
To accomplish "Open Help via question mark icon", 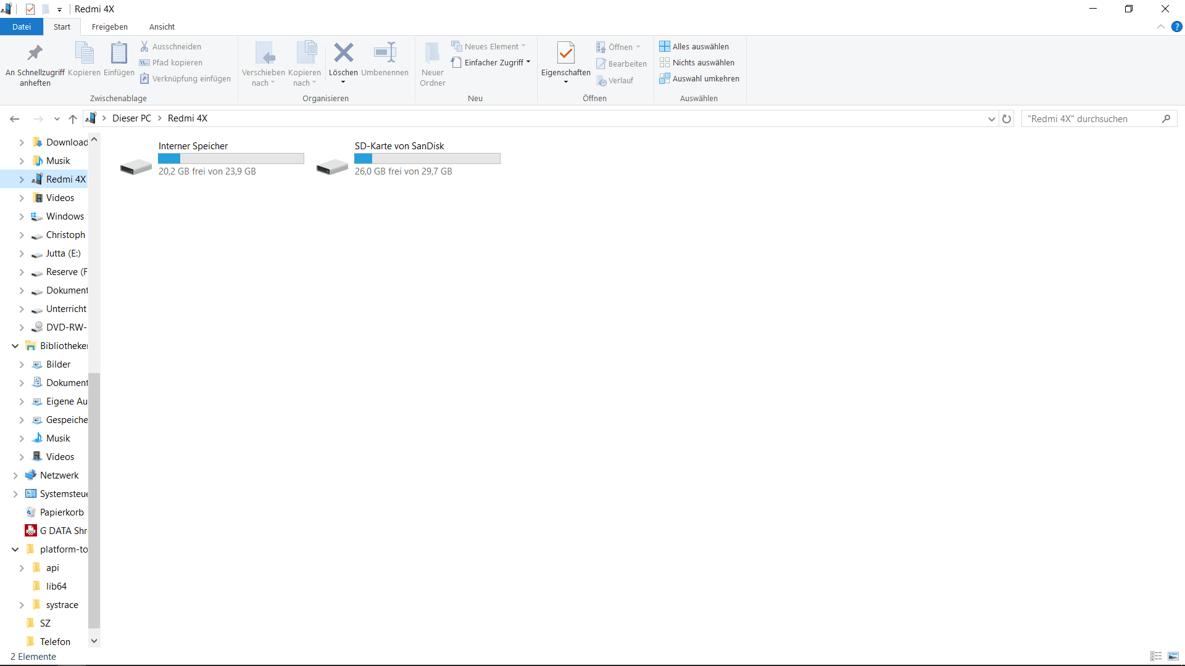I will [x=1177, y=27].
